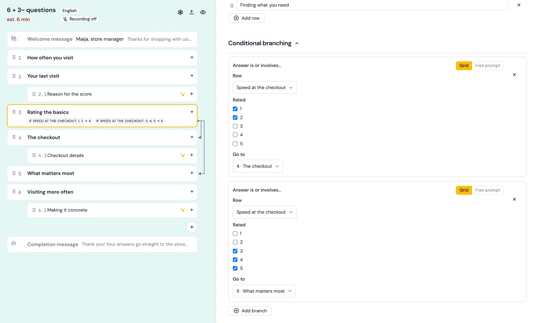The width and height of the screenshot is (539, 323).
Task: Click sparkle icon on 'Checkout details' row
Action: [183, 155]
